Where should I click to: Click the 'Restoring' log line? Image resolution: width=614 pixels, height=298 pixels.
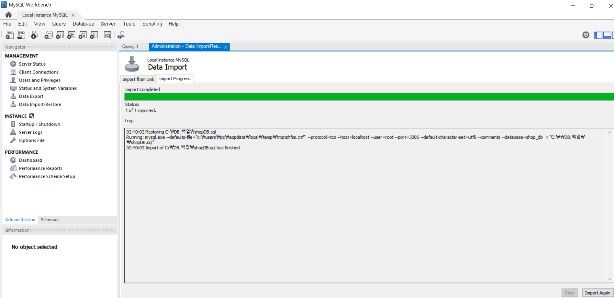pyautogui.click(x=171, y=132)
